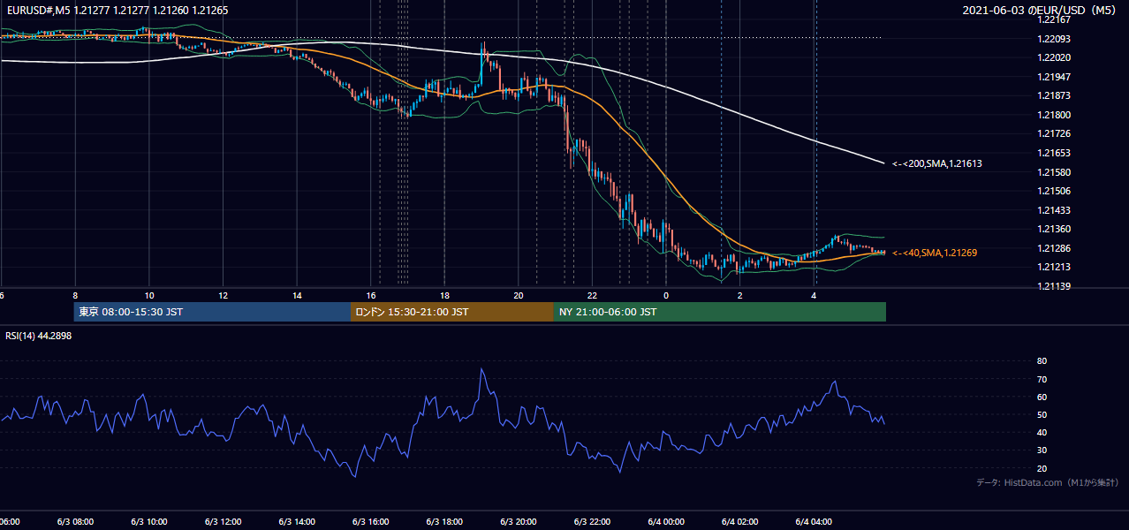Click RSI scale label 40

1042,432
